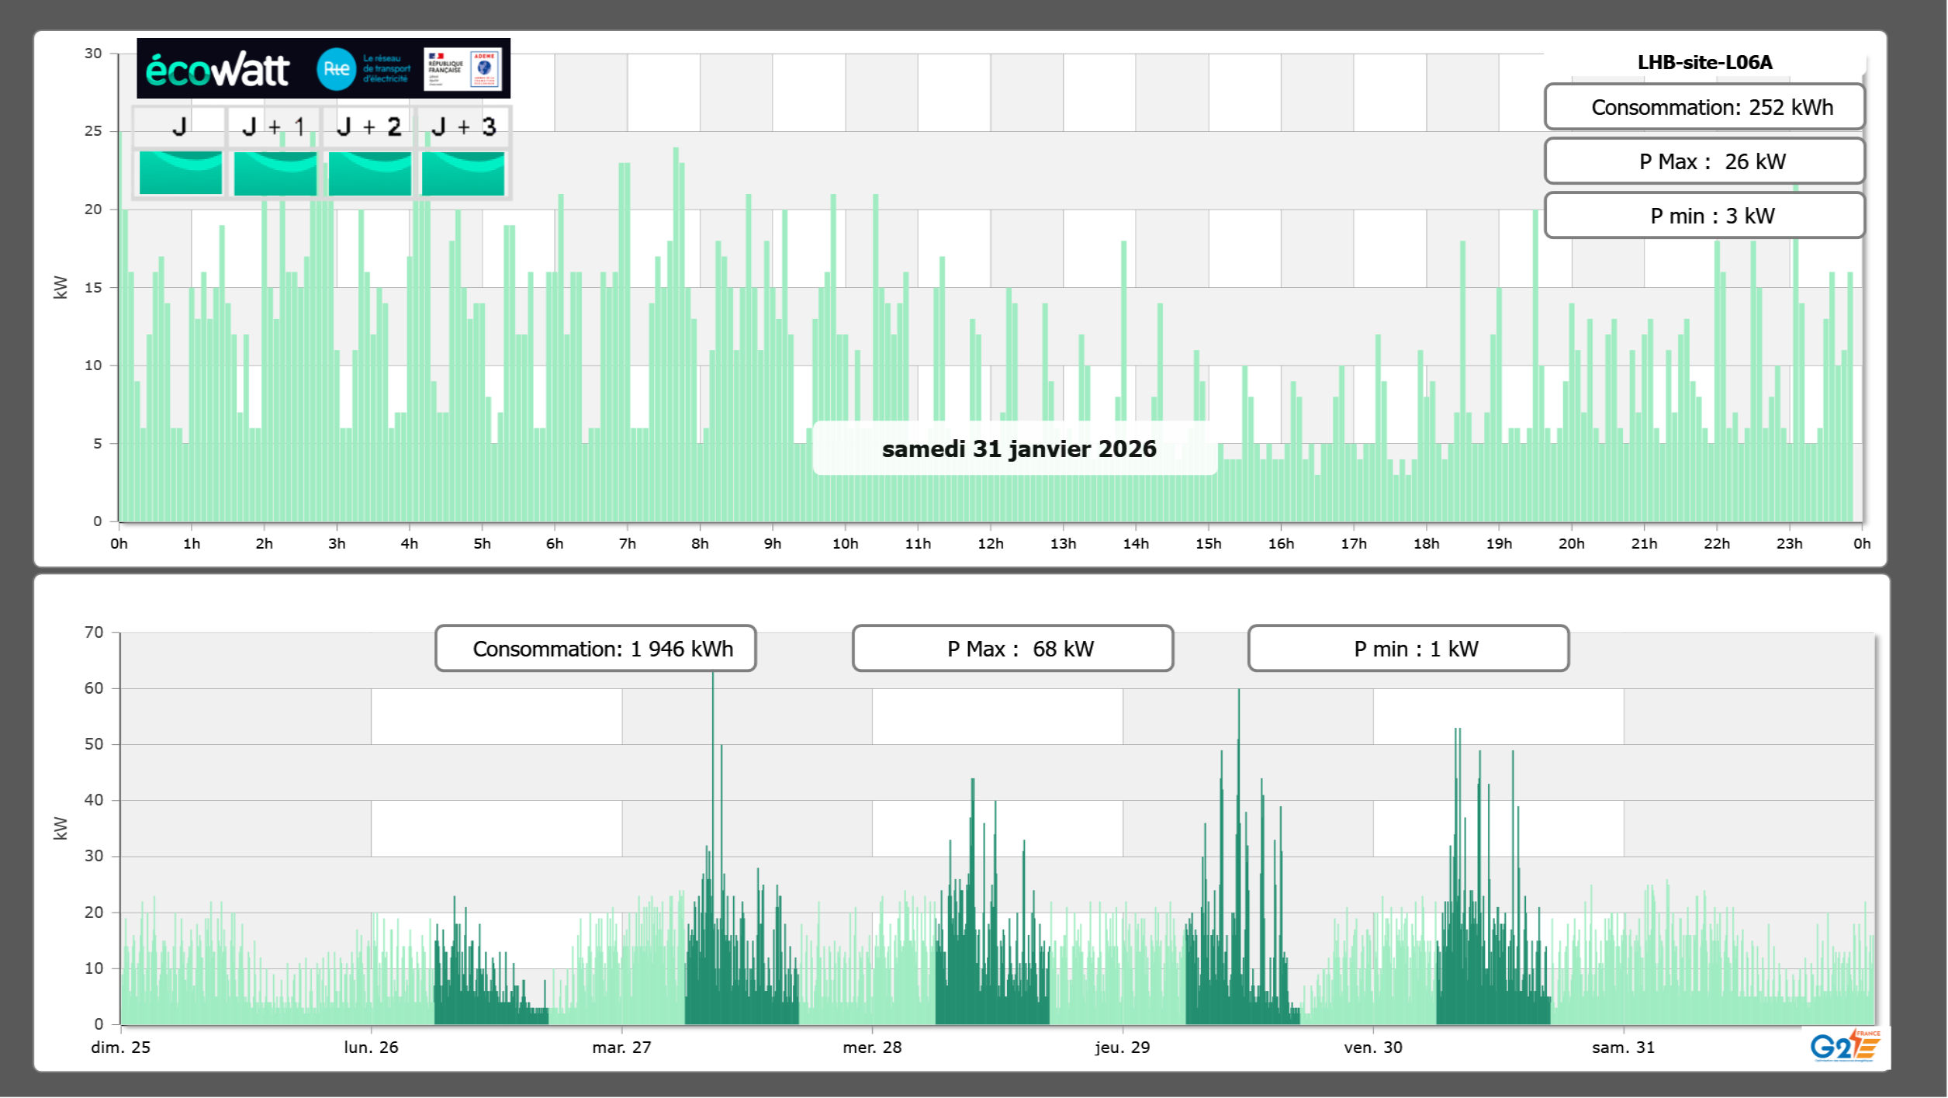Click the Consommation: 252 kWh box
The image size is (1948, 1098).
(x=1704, y=107)
